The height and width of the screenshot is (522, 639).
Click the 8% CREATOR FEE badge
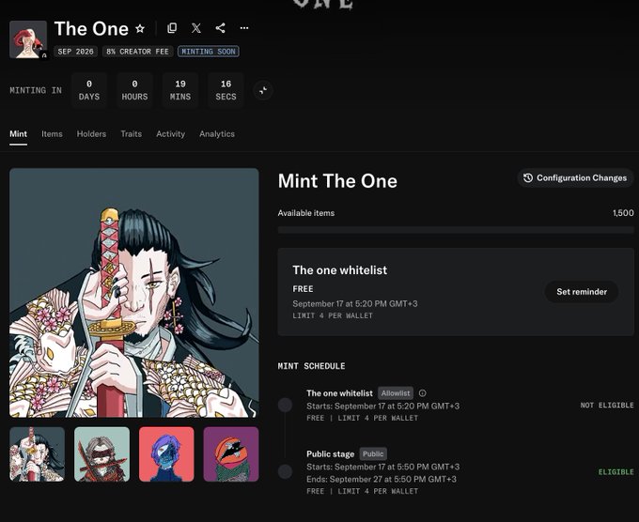point(138,52)
